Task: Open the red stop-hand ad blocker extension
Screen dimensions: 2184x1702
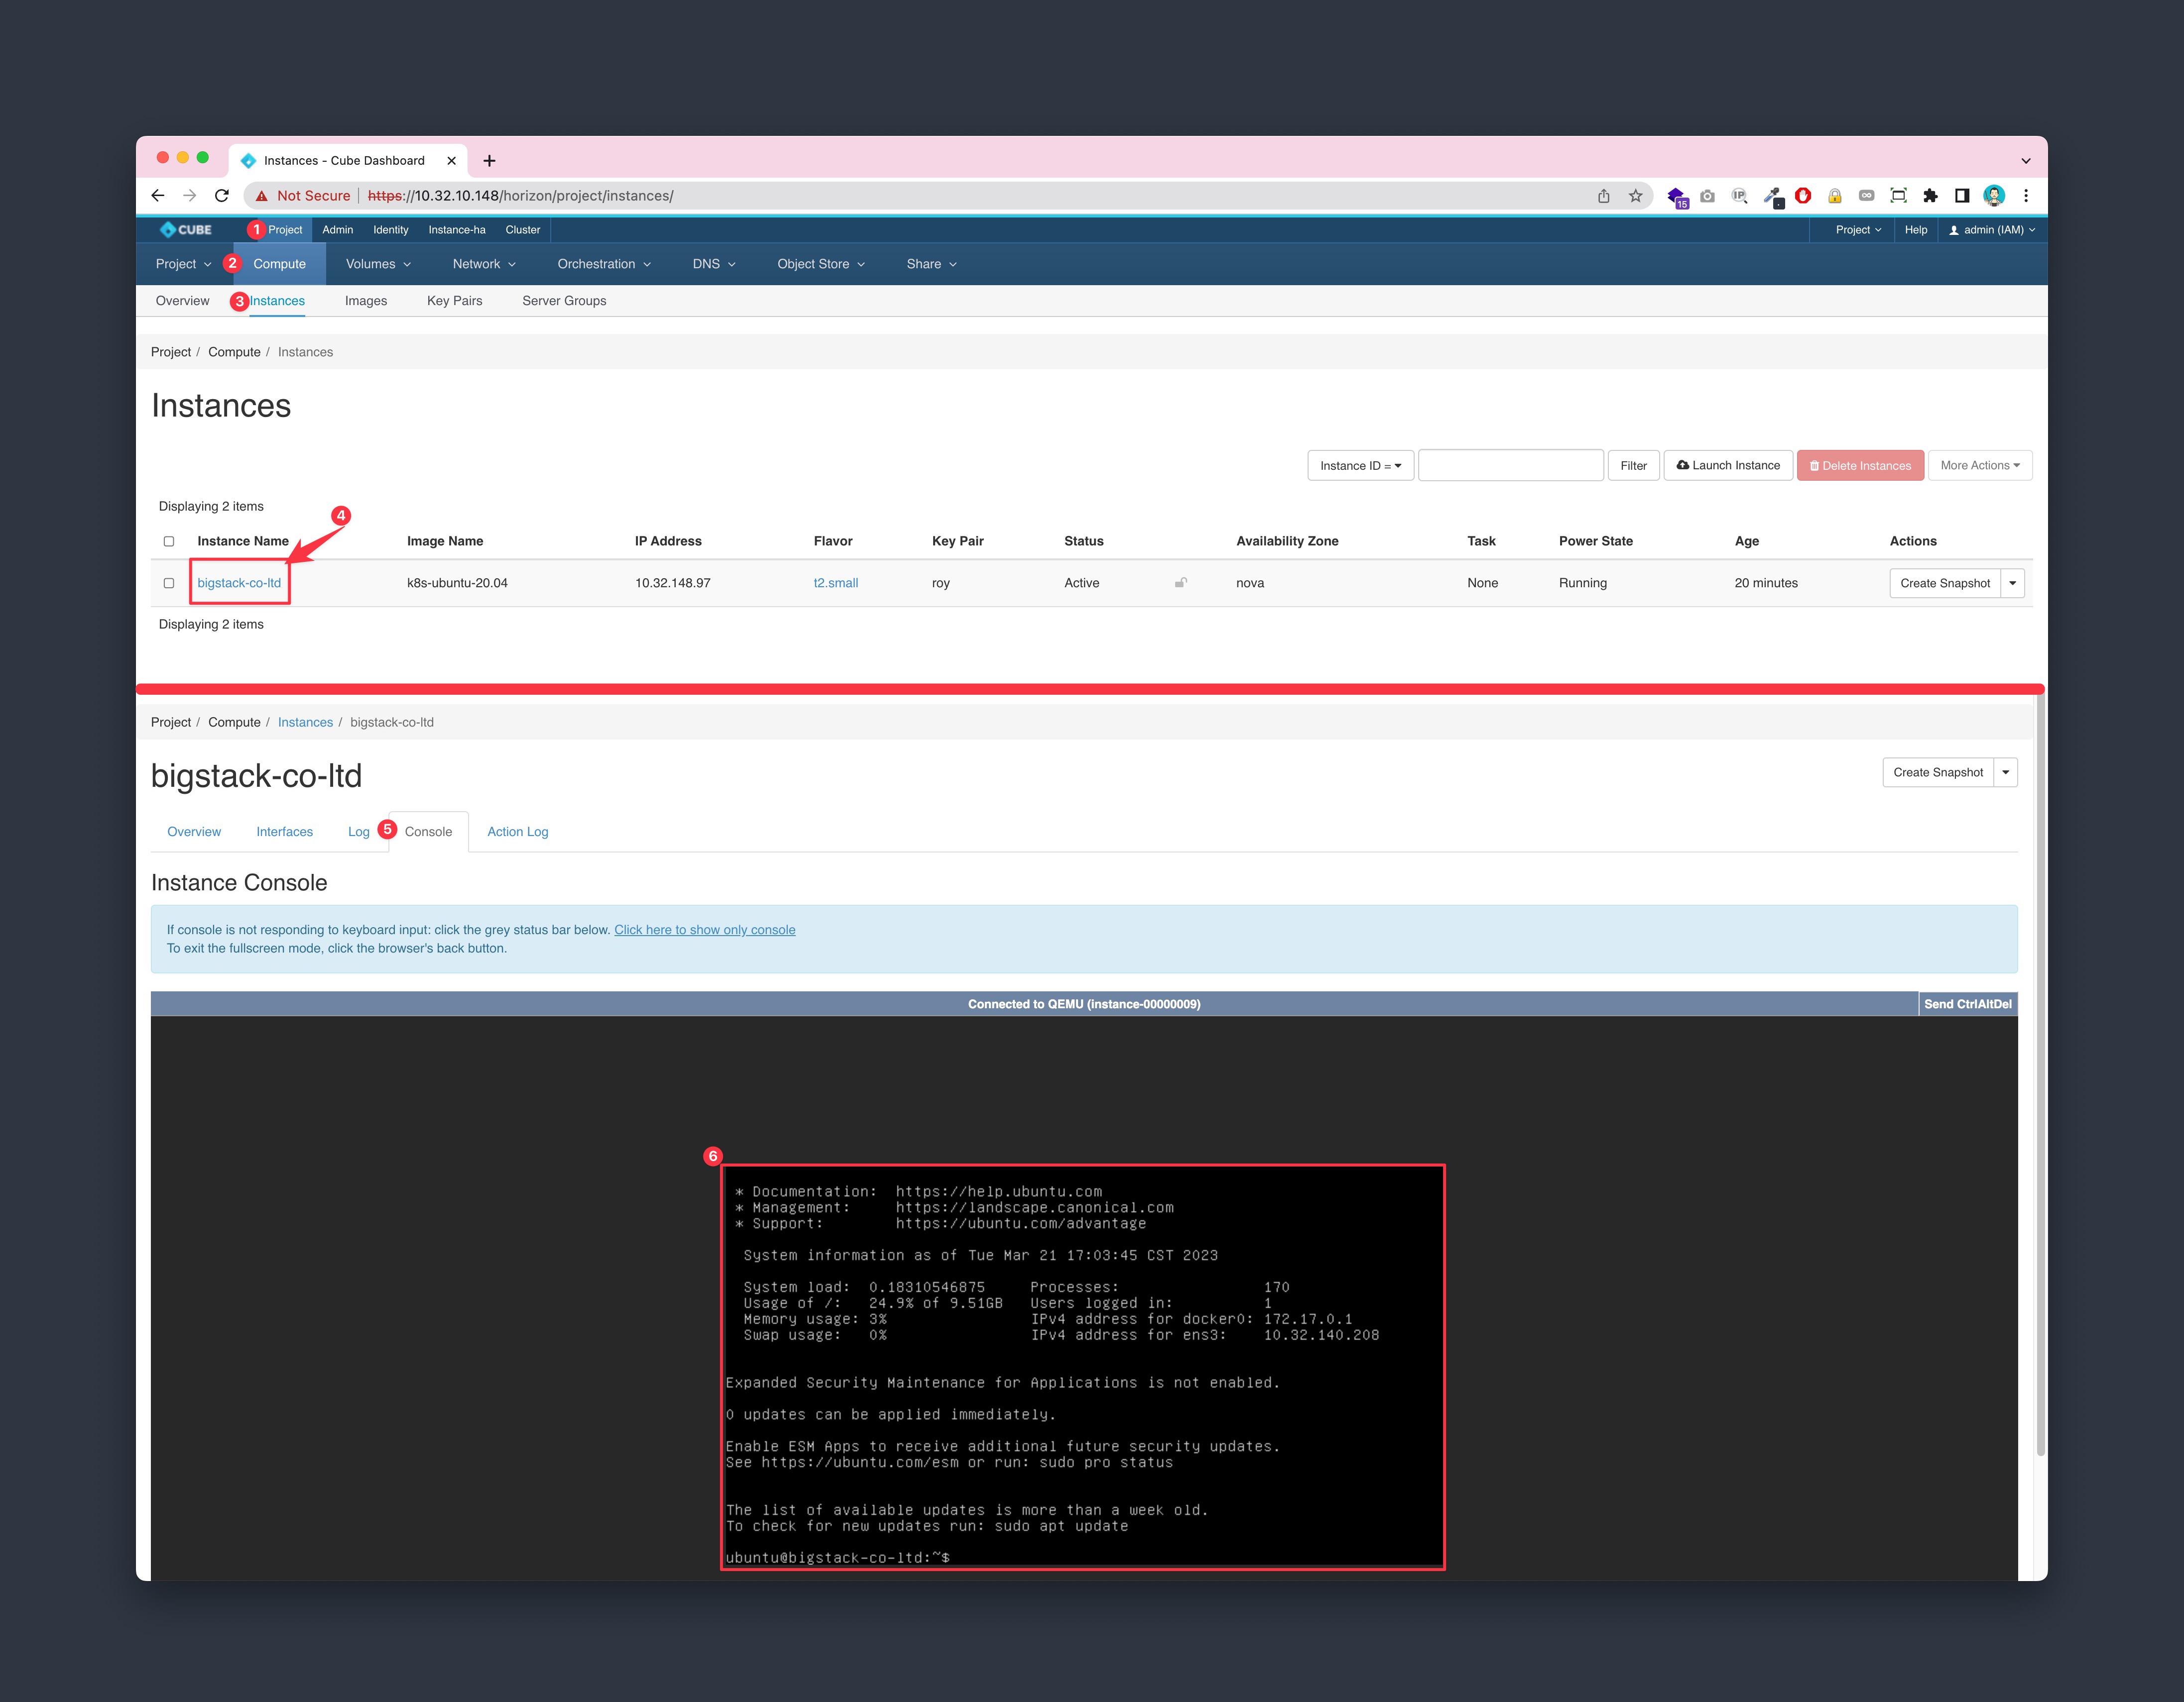Action: 1803,196
